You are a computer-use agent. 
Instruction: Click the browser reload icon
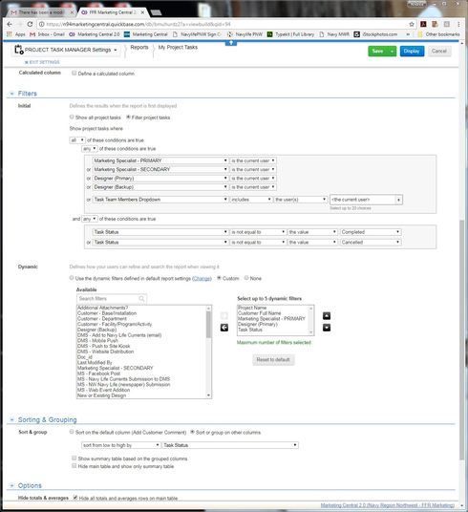click(30, 24)
